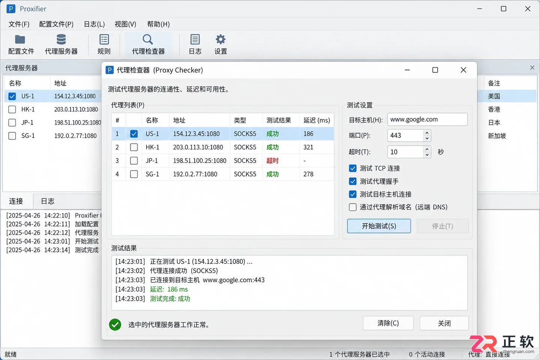The height and width of the screenshot is (360, 540).
Task: Click the 14:23:14 log entry in main window
Action: (x=52, y=250)
